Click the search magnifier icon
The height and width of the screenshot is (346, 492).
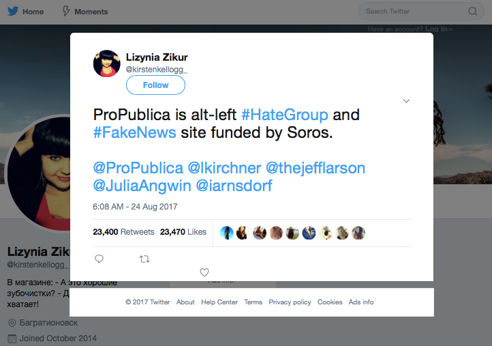(472, 12)
